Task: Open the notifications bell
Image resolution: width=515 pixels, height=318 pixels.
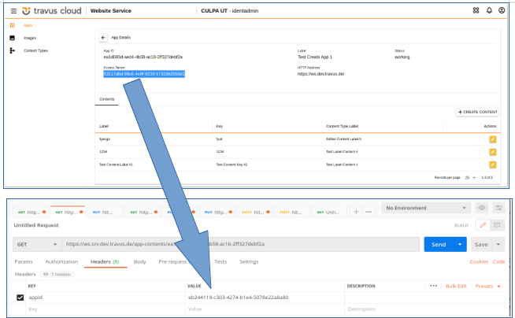Action: pos(489,10)
